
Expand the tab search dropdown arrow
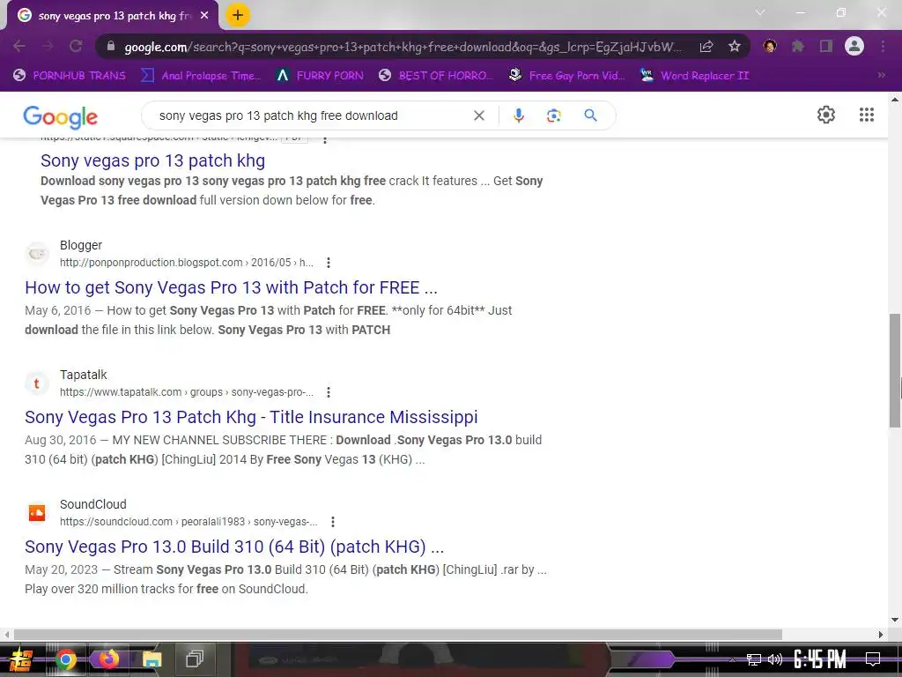click(x=760, y=12)
